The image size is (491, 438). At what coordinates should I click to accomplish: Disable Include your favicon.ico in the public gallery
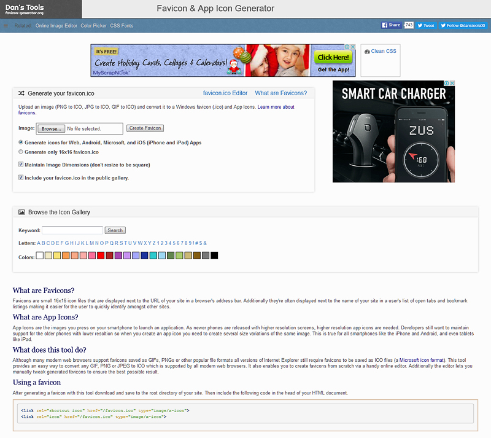[x=20, y=178]
